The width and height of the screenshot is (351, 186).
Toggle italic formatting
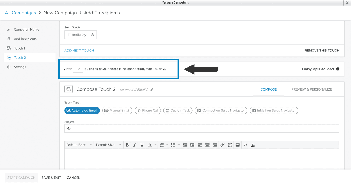(x=135, y=145)
